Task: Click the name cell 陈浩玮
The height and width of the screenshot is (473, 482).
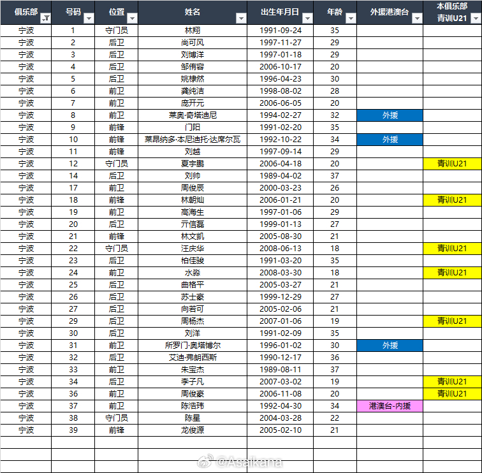Action: [x=193, y=406]
